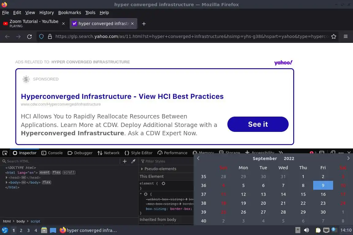Click the URL address bar

[x=191, y=36]
